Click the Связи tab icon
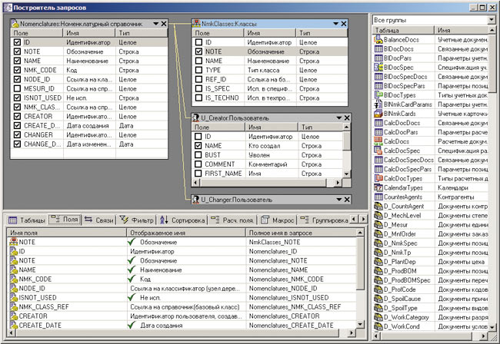Screen dimensions: 500x344 (88, 220)
